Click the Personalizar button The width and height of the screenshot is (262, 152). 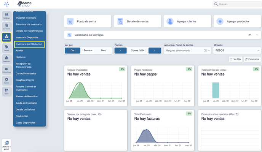coord(252,59)
